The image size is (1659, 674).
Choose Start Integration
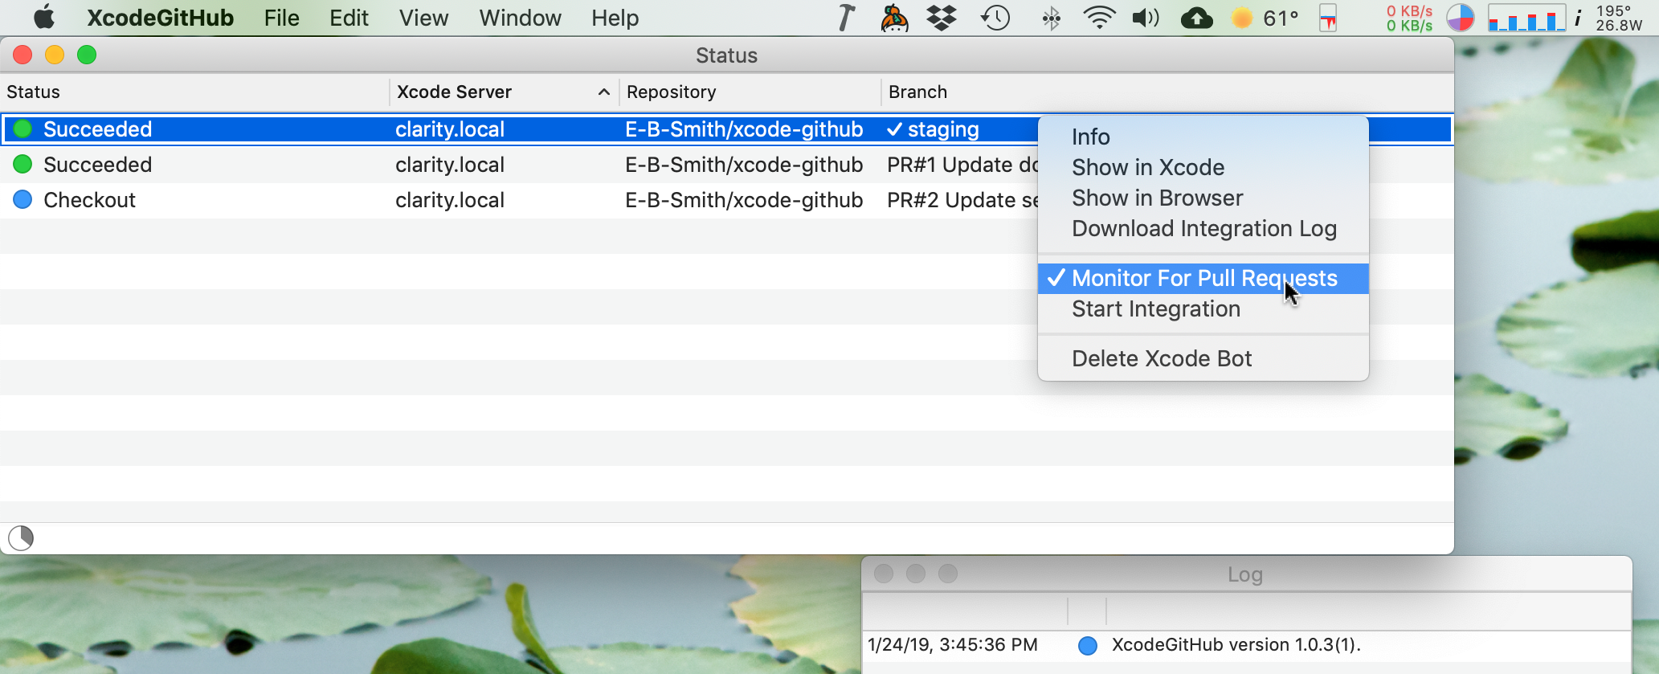(x=1203, y=308)
